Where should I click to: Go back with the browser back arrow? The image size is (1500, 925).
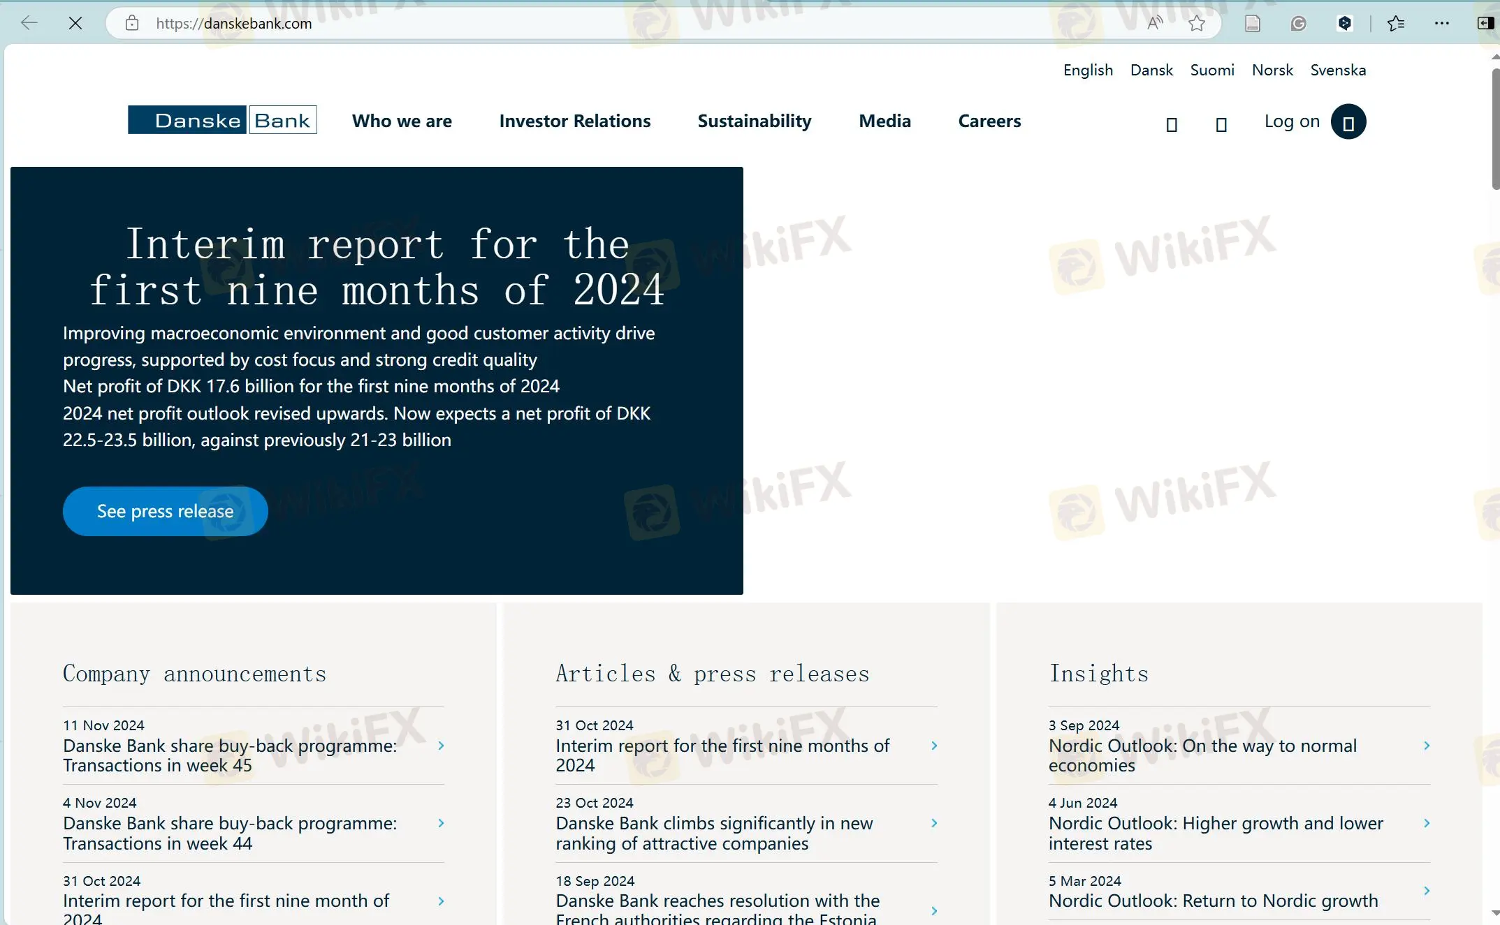click(29, 23)
